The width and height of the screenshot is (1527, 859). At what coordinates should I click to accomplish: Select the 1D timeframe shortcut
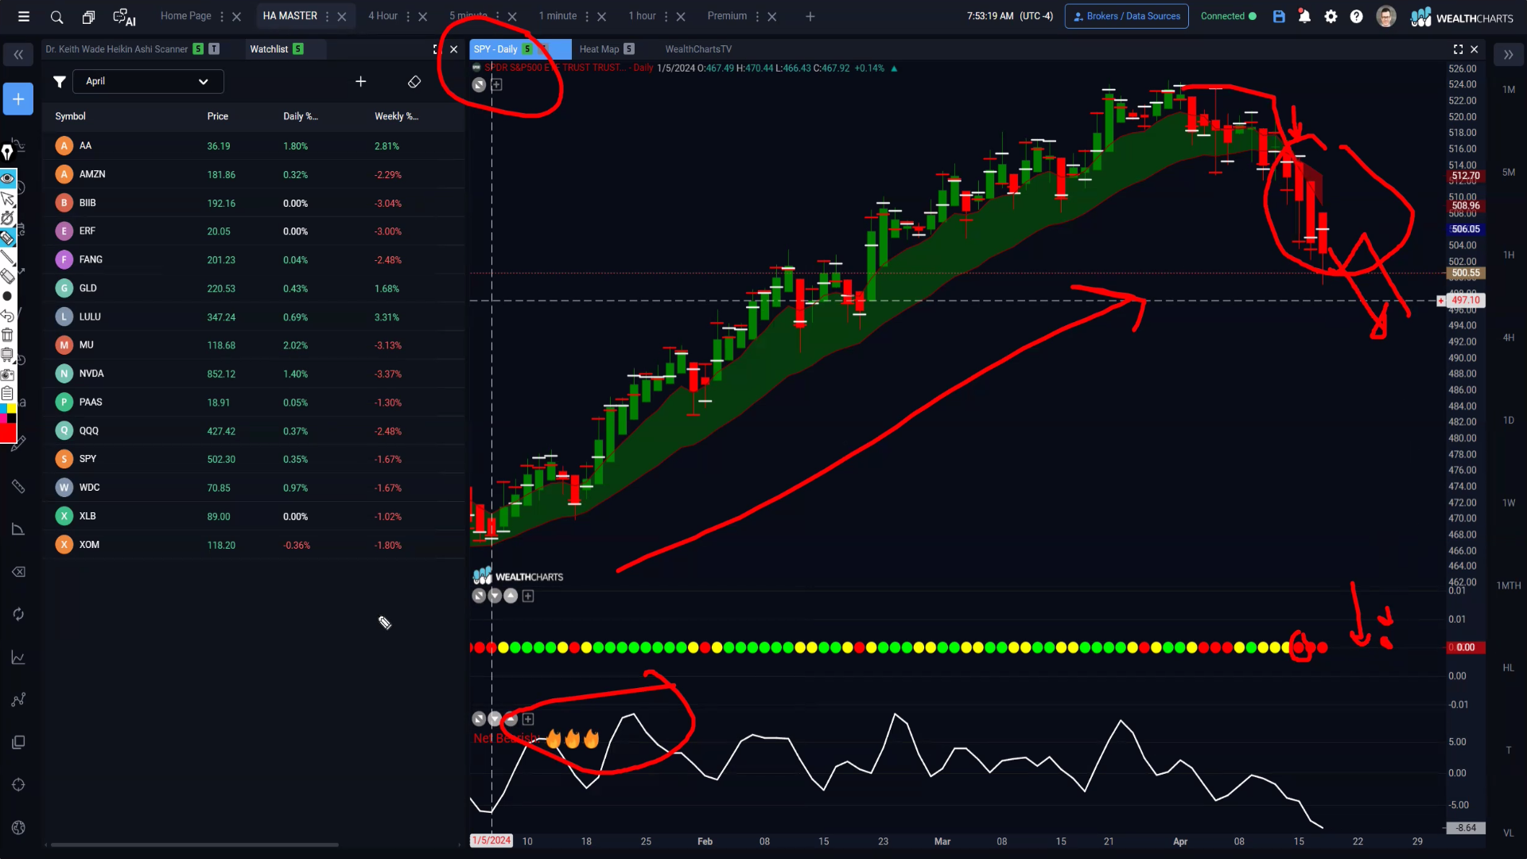tap(1508, 420)
